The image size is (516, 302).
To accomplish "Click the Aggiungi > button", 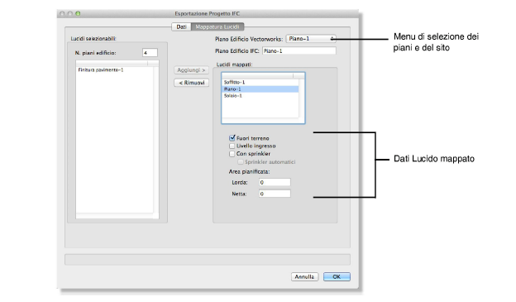I will point(191,70).
